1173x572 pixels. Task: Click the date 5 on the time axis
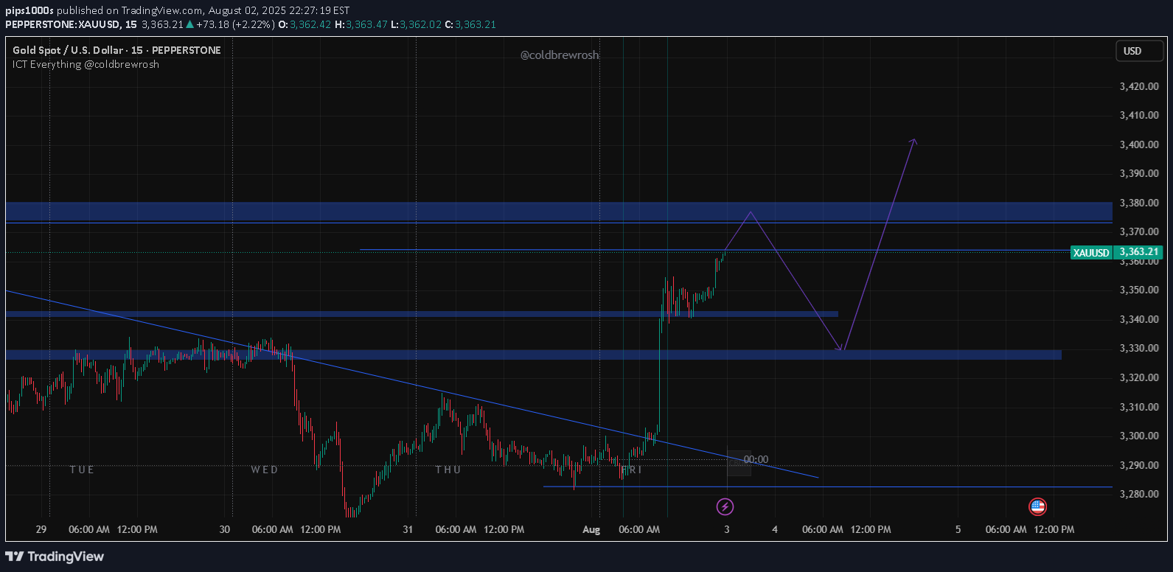[958, 529]
